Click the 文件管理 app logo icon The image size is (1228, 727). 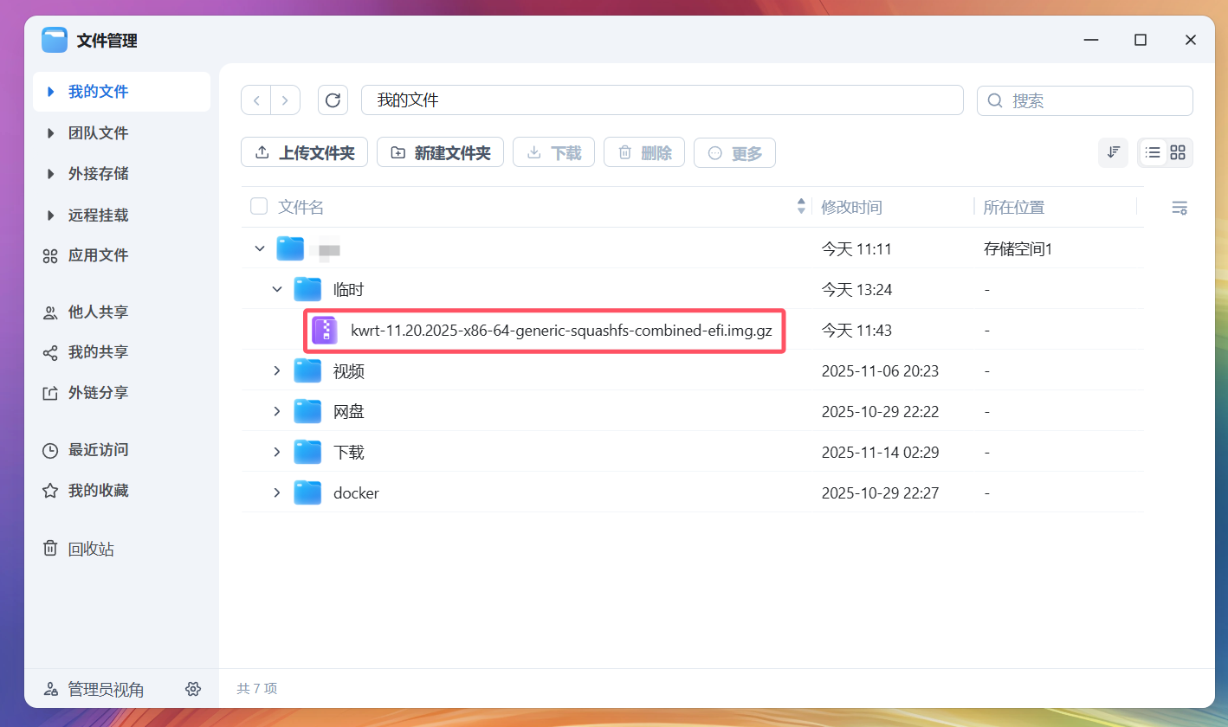click(x=54, y=39)
